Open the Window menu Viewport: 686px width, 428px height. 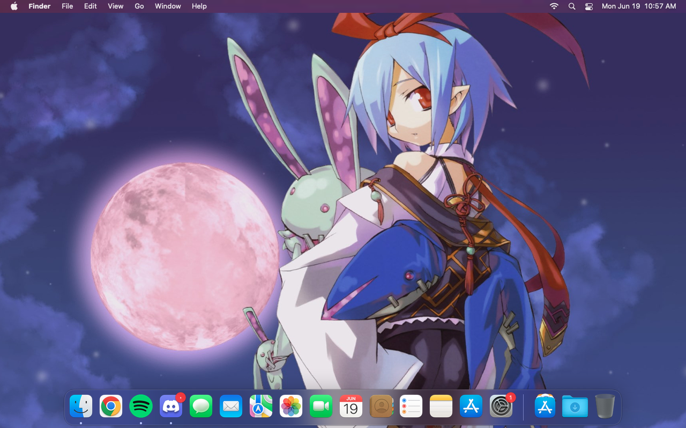tap(168, 6)
